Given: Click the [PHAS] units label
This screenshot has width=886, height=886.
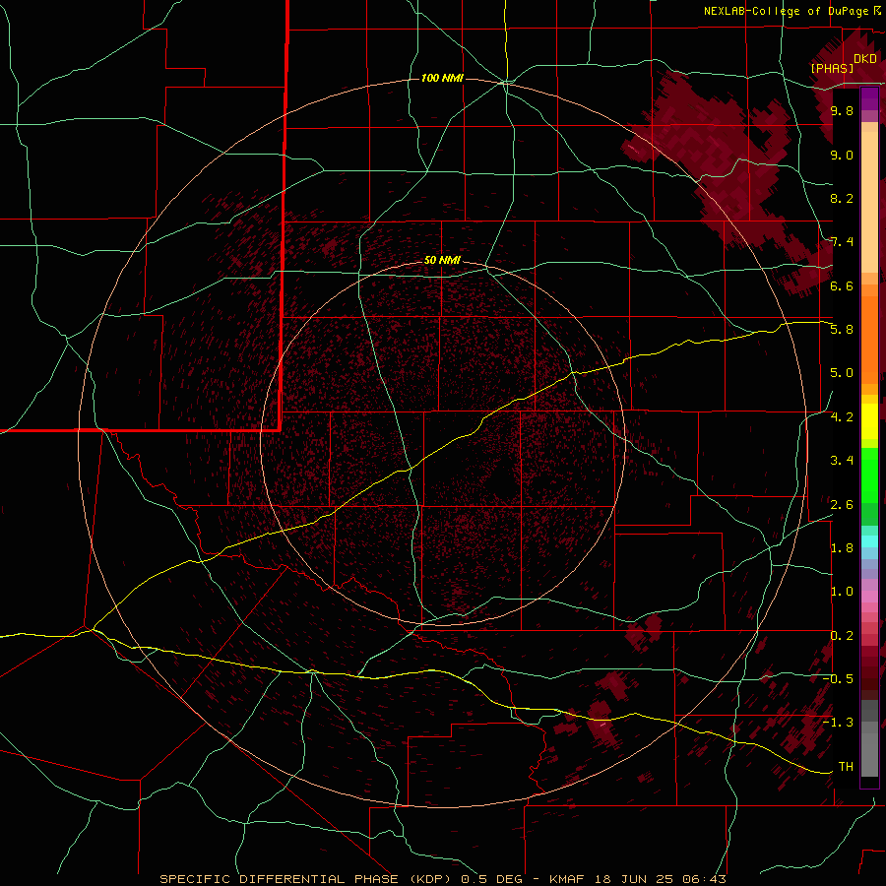Looking at the screenshot, I should coord(832,68).
